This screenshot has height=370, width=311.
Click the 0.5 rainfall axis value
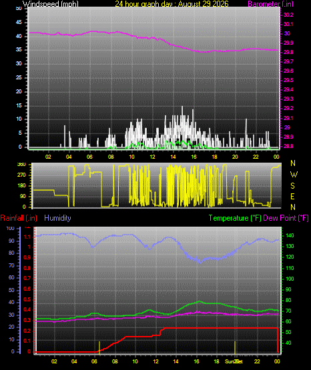[x=27, y=299]
